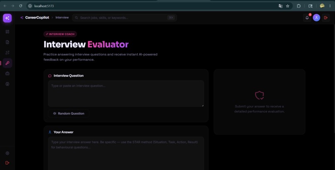The image size is (335, 170).
Task: Click the 'Your Answer' section label
Action: click(64, 132)
